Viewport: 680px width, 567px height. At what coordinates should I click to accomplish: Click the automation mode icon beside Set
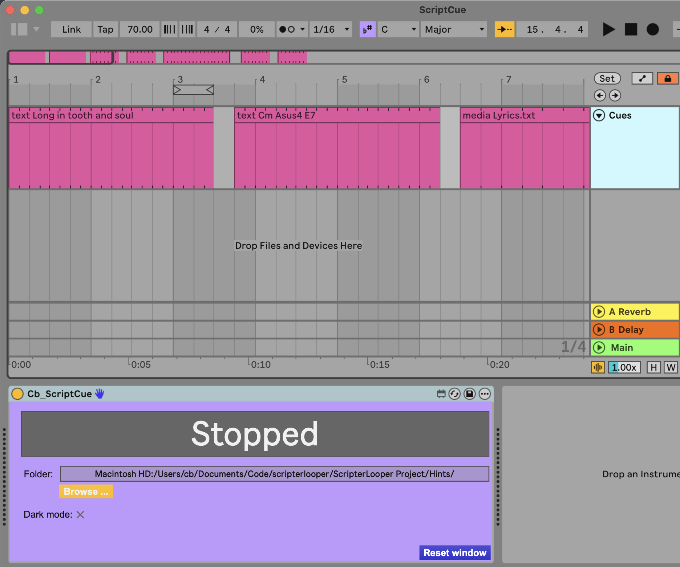pos(642,78)
